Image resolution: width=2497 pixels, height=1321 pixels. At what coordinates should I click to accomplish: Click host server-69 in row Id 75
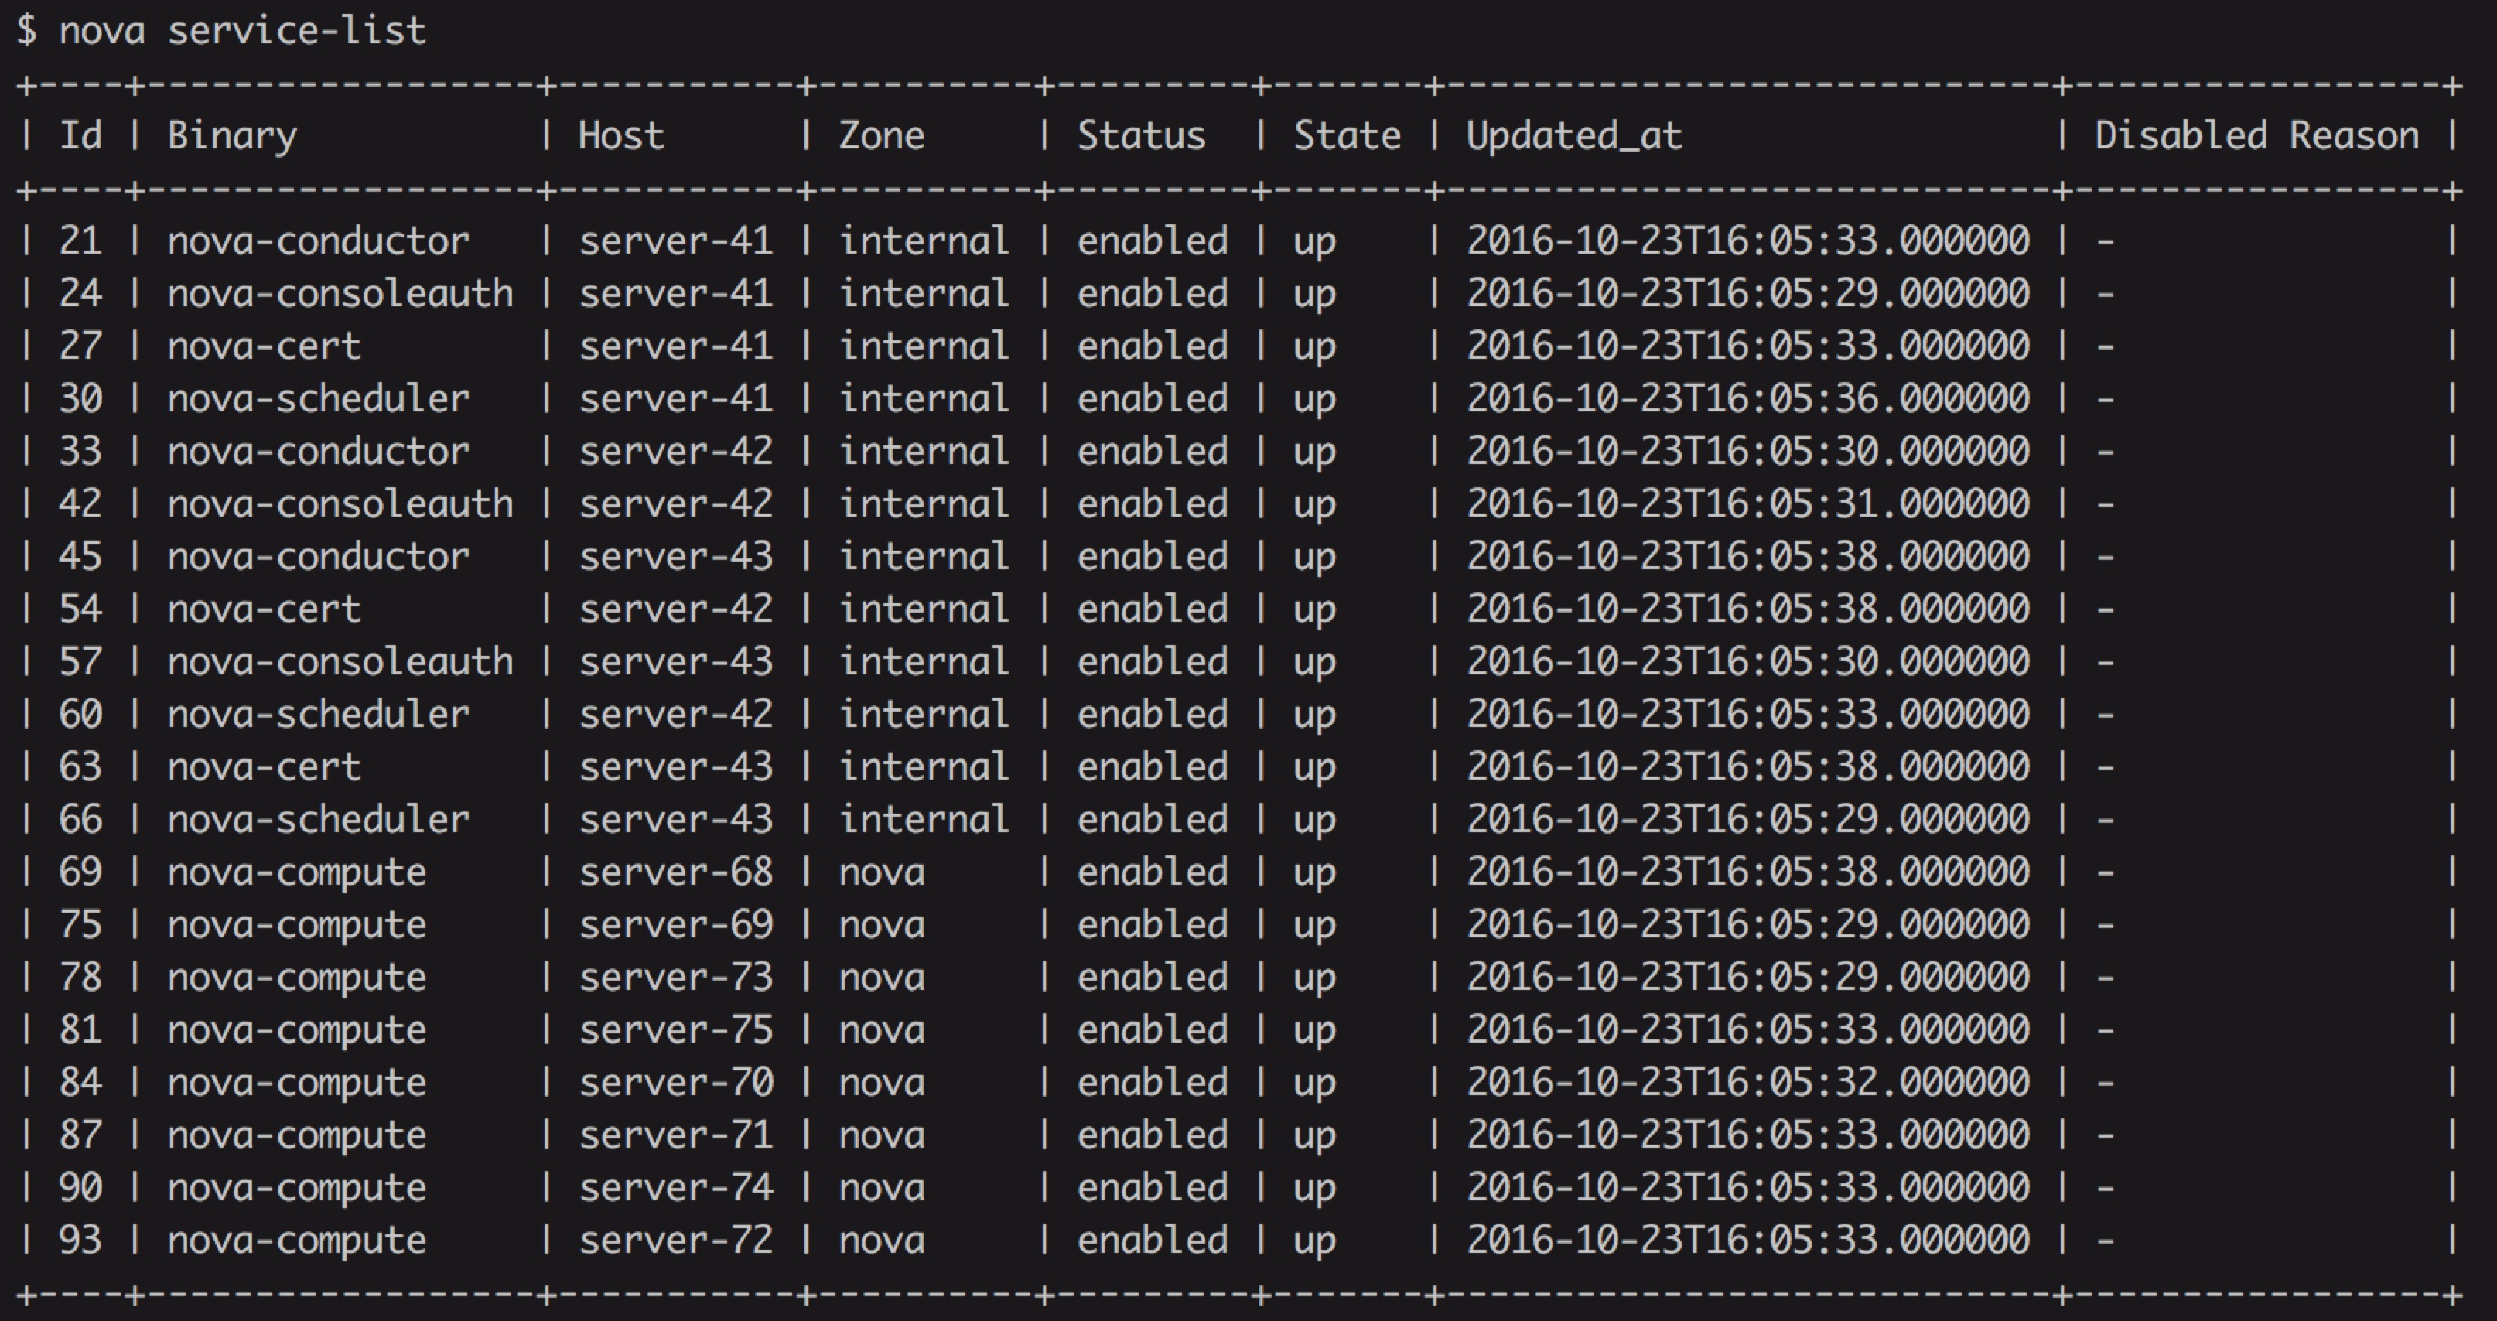[675, 924]
